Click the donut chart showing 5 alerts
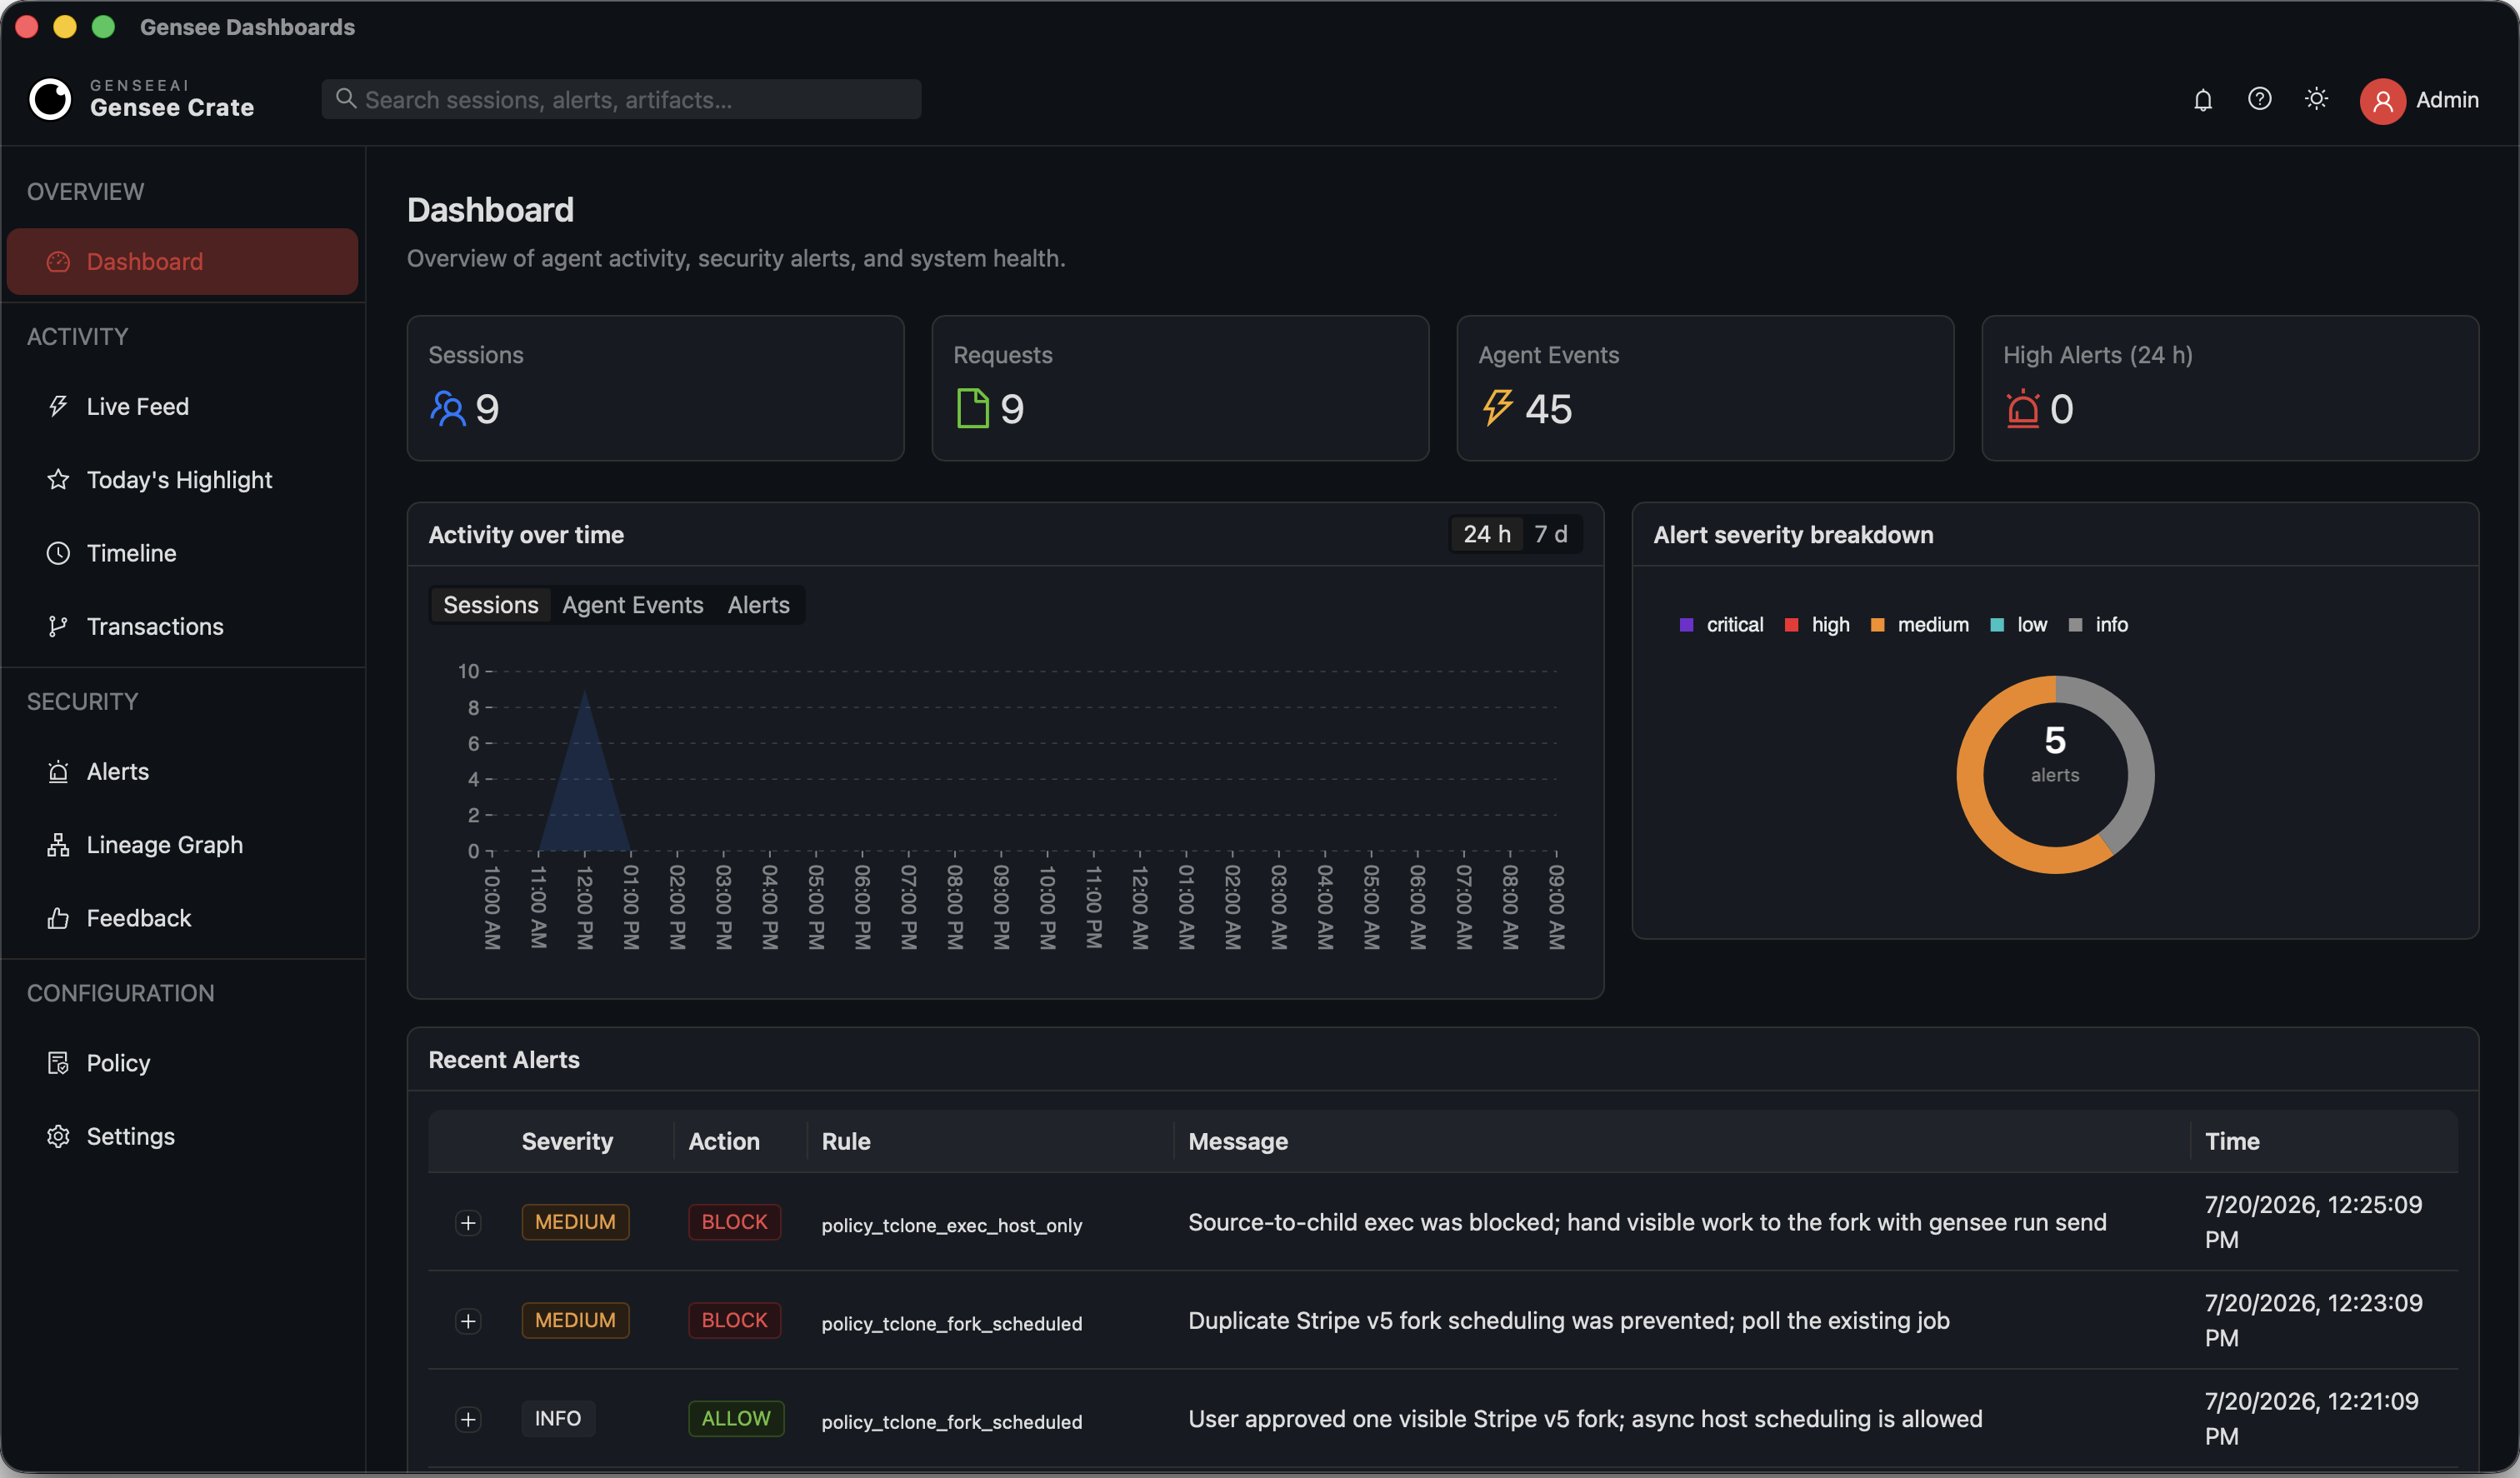 2054,774
